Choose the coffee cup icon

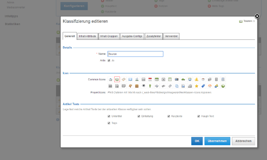(203, 79)
